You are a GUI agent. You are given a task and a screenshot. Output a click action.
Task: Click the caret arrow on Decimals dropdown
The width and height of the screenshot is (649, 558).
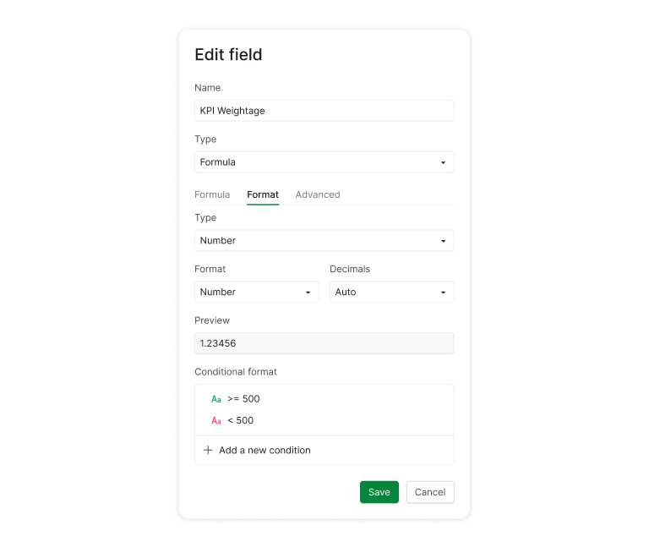point(443,293)
